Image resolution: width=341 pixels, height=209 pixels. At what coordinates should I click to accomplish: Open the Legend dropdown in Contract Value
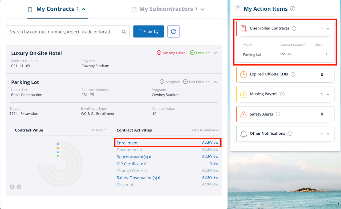click(99, 130)
